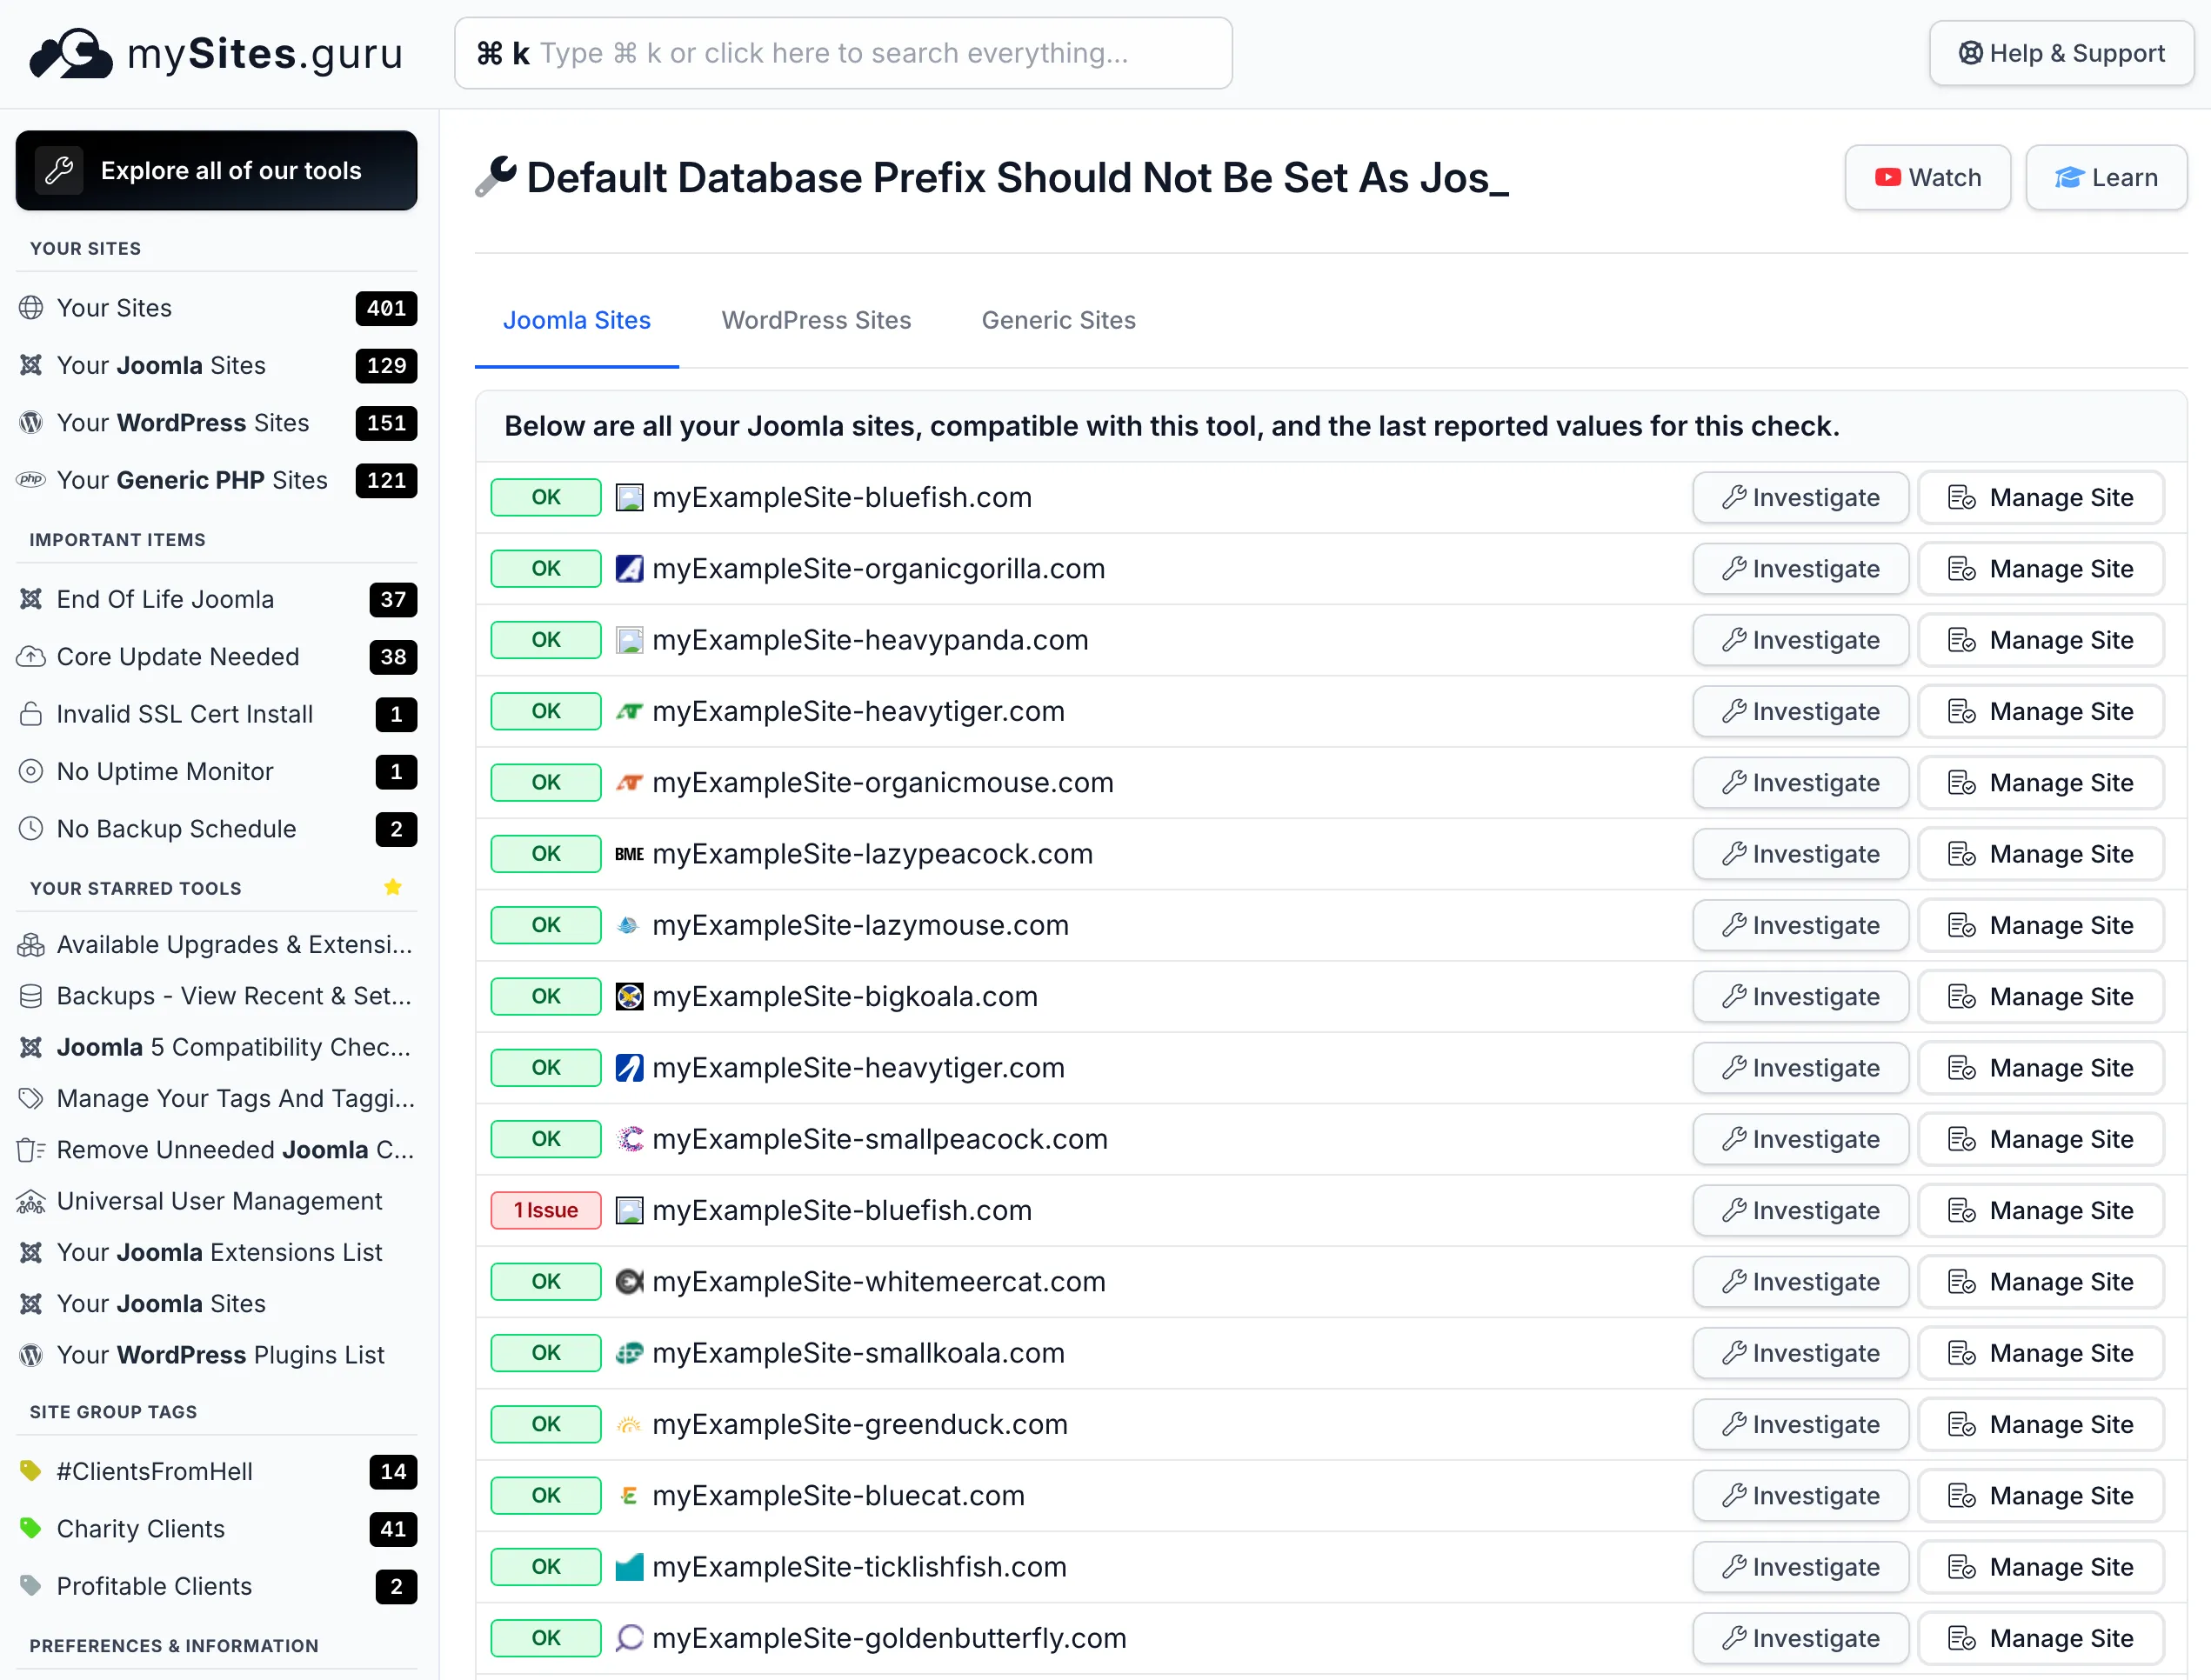Click the favicon of myExampleSite-bluefish.com
Image resolution: width=2211 pixels, height=1680 pixels.
[630, 497]
